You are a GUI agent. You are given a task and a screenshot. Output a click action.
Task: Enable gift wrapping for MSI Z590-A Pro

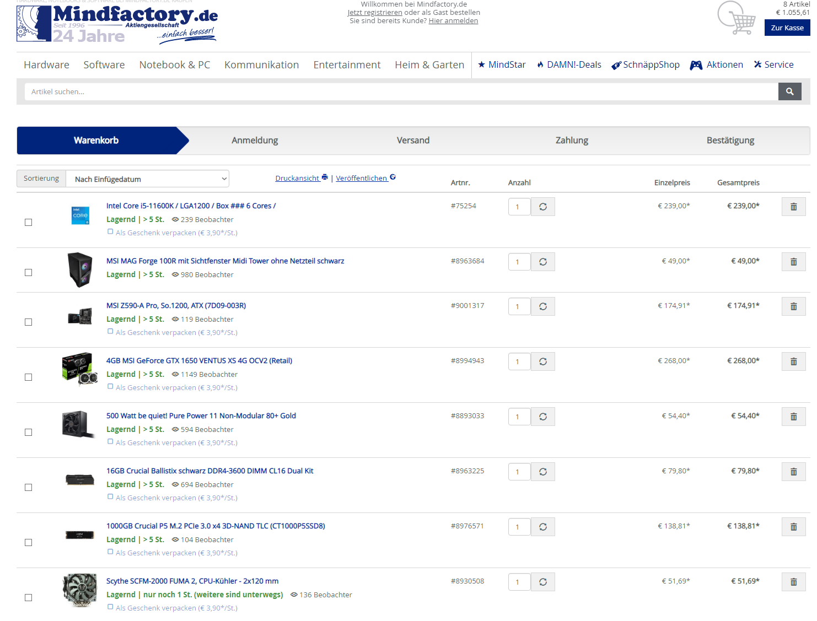pyautogui.click(x=110, y=332)
